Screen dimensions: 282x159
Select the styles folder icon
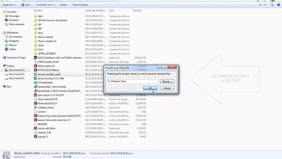pyautogui.click(x=36, y=45)
